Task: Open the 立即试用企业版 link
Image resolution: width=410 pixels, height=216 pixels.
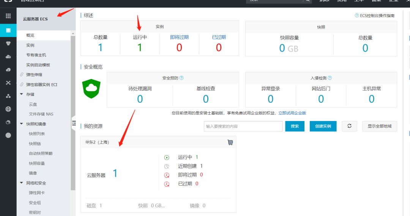Action: tap(292, 113)
